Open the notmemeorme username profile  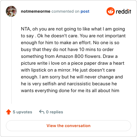click(x=36, y=11)
